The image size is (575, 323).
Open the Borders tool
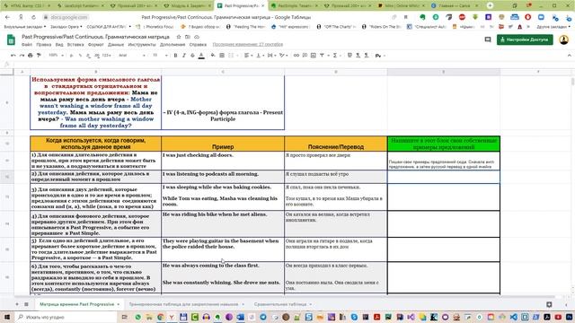tap(222, 56)
